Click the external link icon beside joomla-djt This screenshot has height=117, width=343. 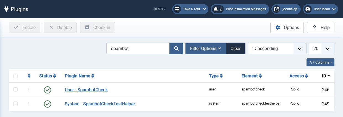coord(276,9)
